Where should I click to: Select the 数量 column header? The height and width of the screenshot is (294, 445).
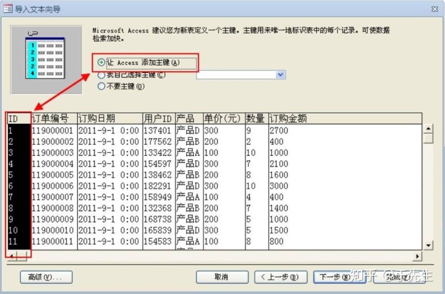point(257,119)
